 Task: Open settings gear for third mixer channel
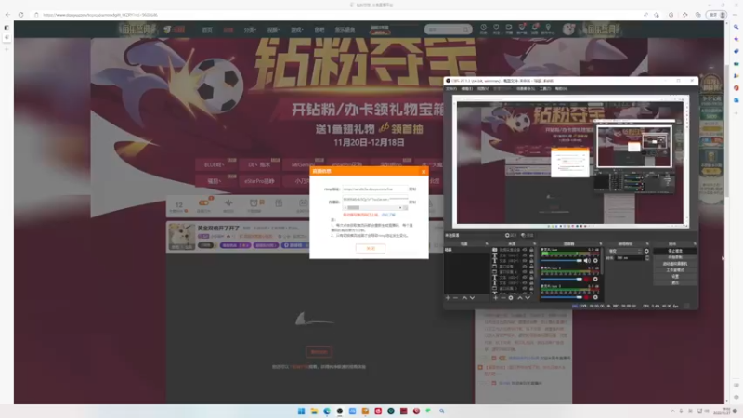[x=595, y=297]
